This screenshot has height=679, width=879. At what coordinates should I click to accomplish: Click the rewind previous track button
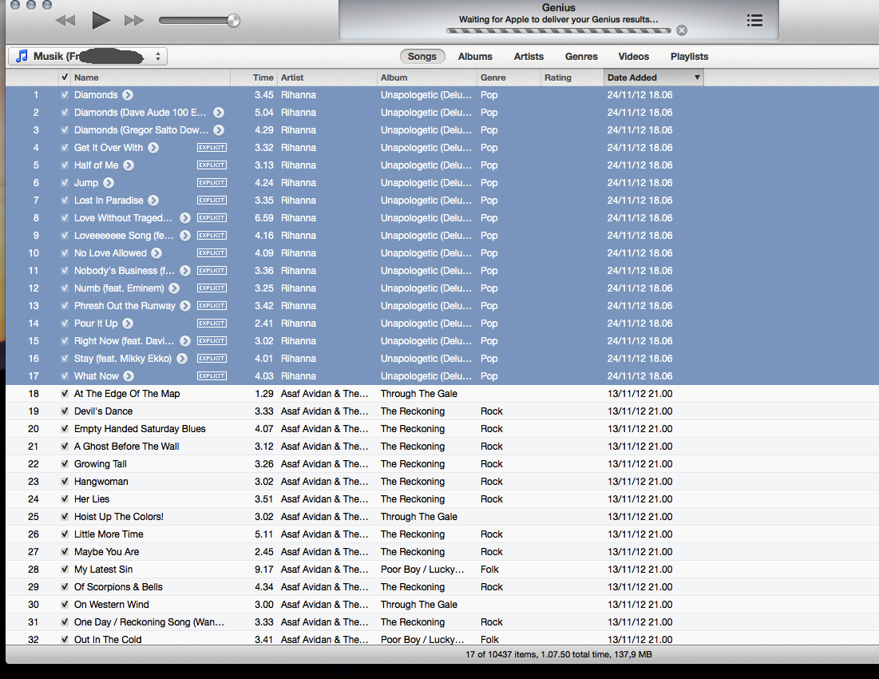[x=65, y=21]
